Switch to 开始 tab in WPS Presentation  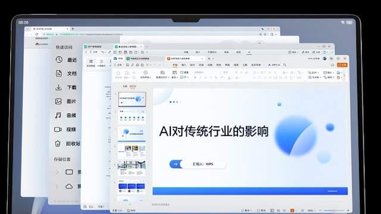(x=175, y=65)
